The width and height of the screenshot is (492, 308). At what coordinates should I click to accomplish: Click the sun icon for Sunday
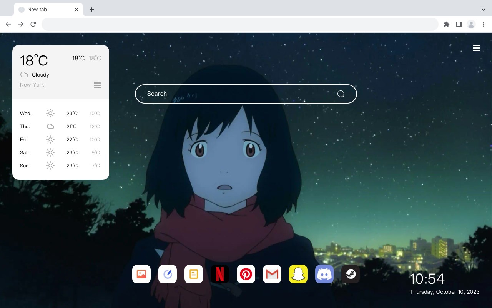pos(50,166)
